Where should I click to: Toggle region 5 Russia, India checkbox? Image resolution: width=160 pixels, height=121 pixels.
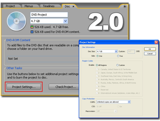pos(97,83)
